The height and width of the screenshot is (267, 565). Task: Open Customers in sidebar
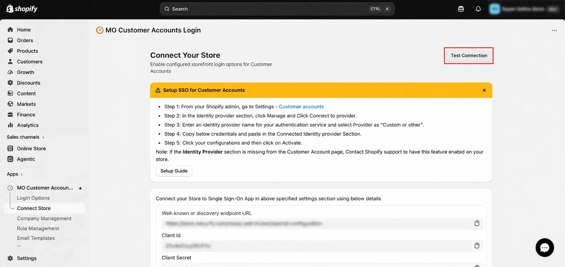(x=30, y=62)
